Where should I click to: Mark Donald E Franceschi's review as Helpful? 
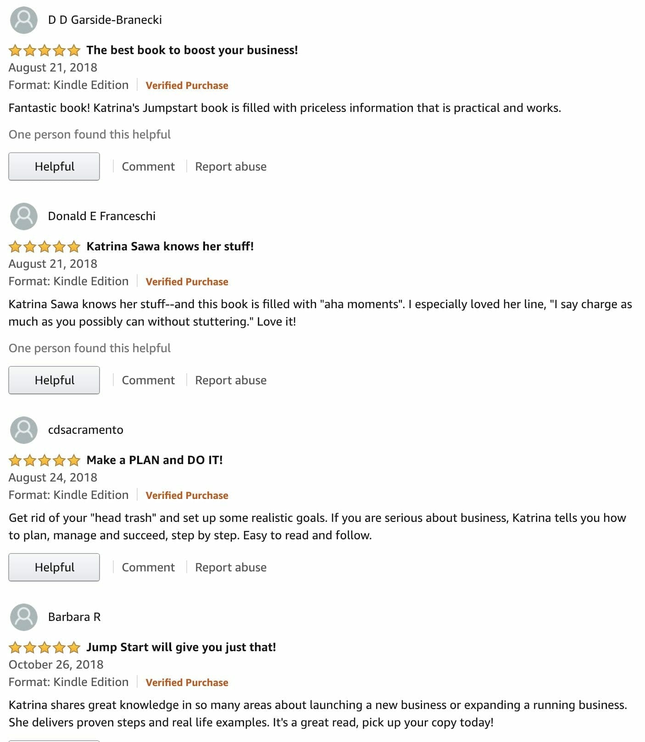54,380
